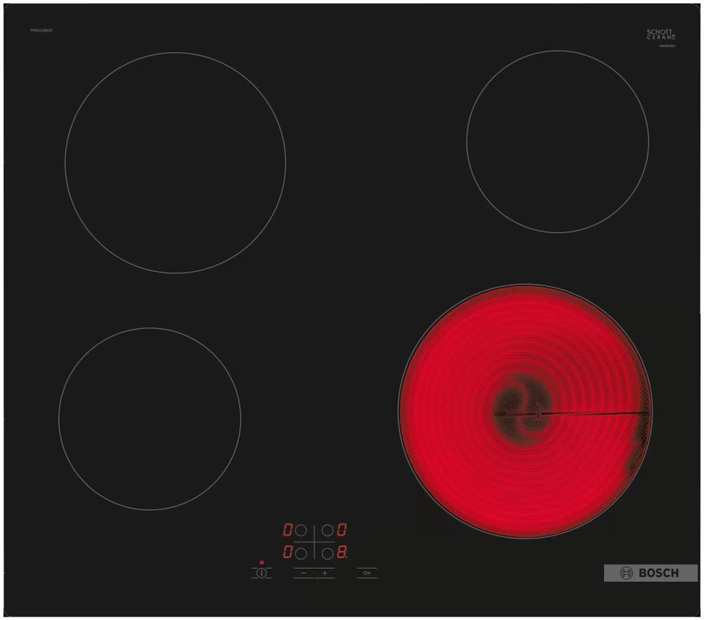The width and height of the screenshot is (704, 620).
Task: Select the front-left zone selector circle
Action: [301, 553]
